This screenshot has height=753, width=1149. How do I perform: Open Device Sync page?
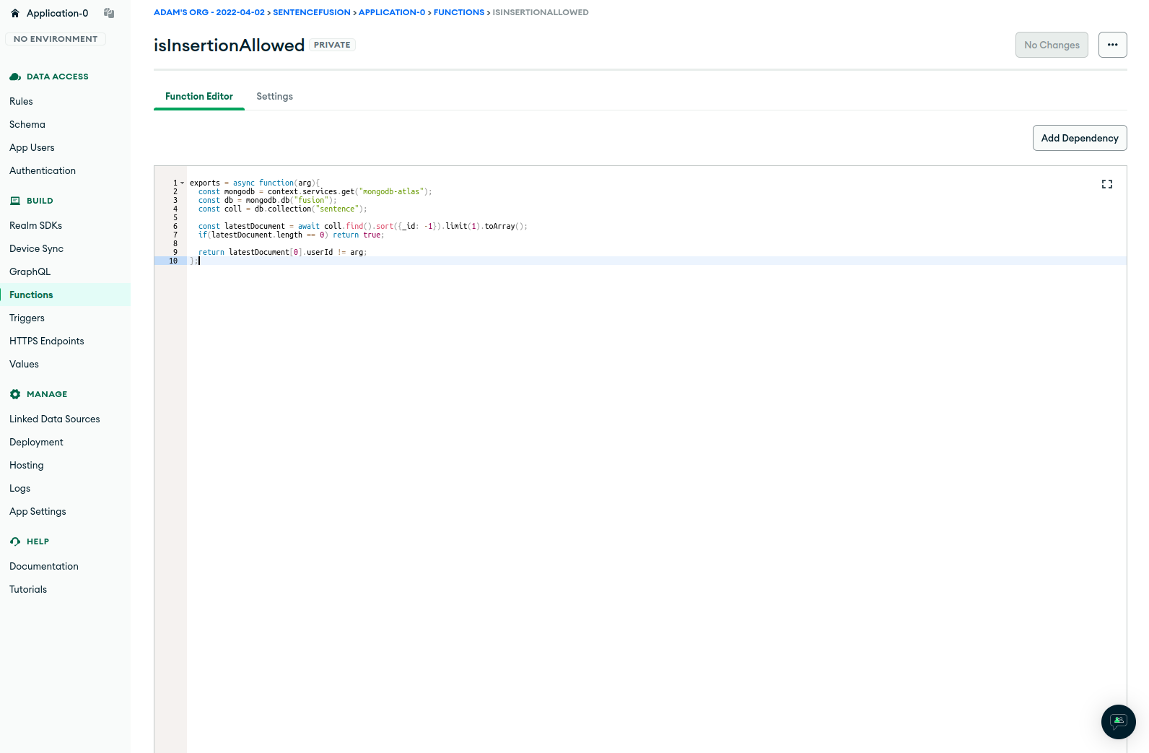coord(37,248)
